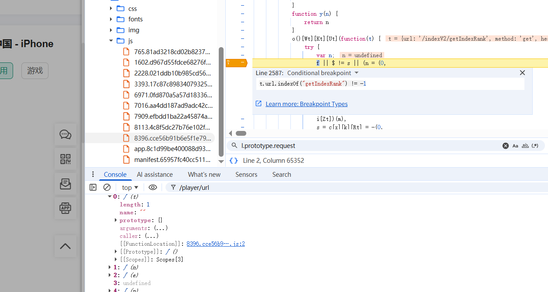Click the conditional breakpoint marker on gutter

(x=236, y=63)
